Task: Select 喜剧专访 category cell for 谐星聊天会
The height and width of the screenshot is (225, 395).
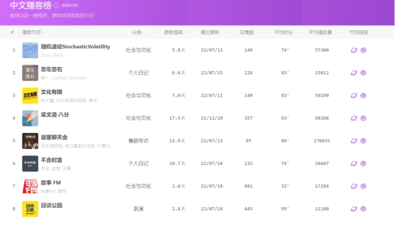Action: tap(138, 141)
